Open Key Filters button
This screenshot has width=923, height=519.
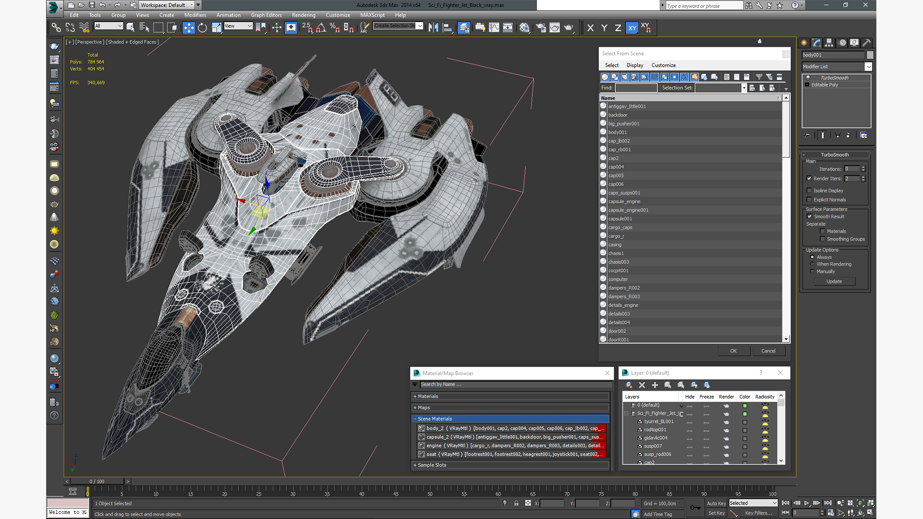(758, 513)
